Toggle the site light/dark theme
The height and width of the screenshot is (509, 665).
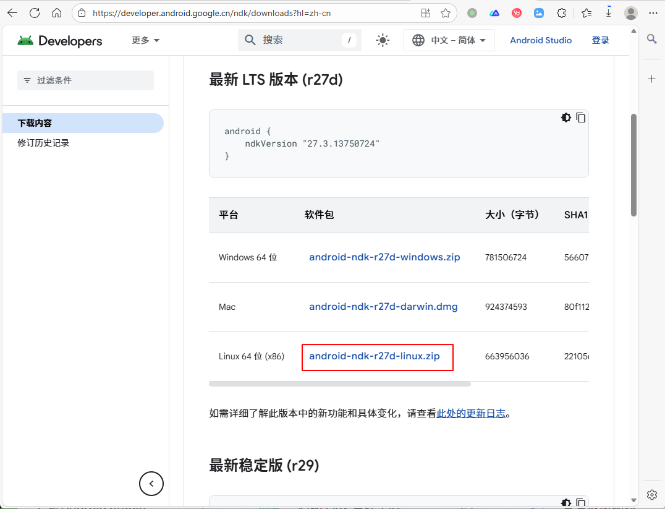point(383,40)
